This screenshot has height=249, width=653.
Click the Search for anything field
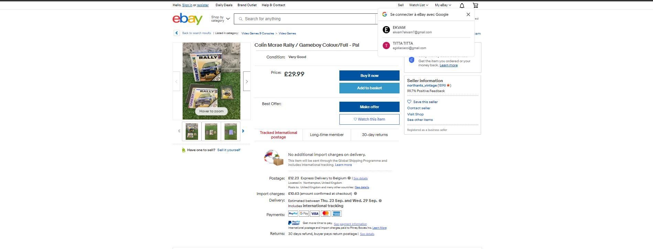click(x=306, y=19)
